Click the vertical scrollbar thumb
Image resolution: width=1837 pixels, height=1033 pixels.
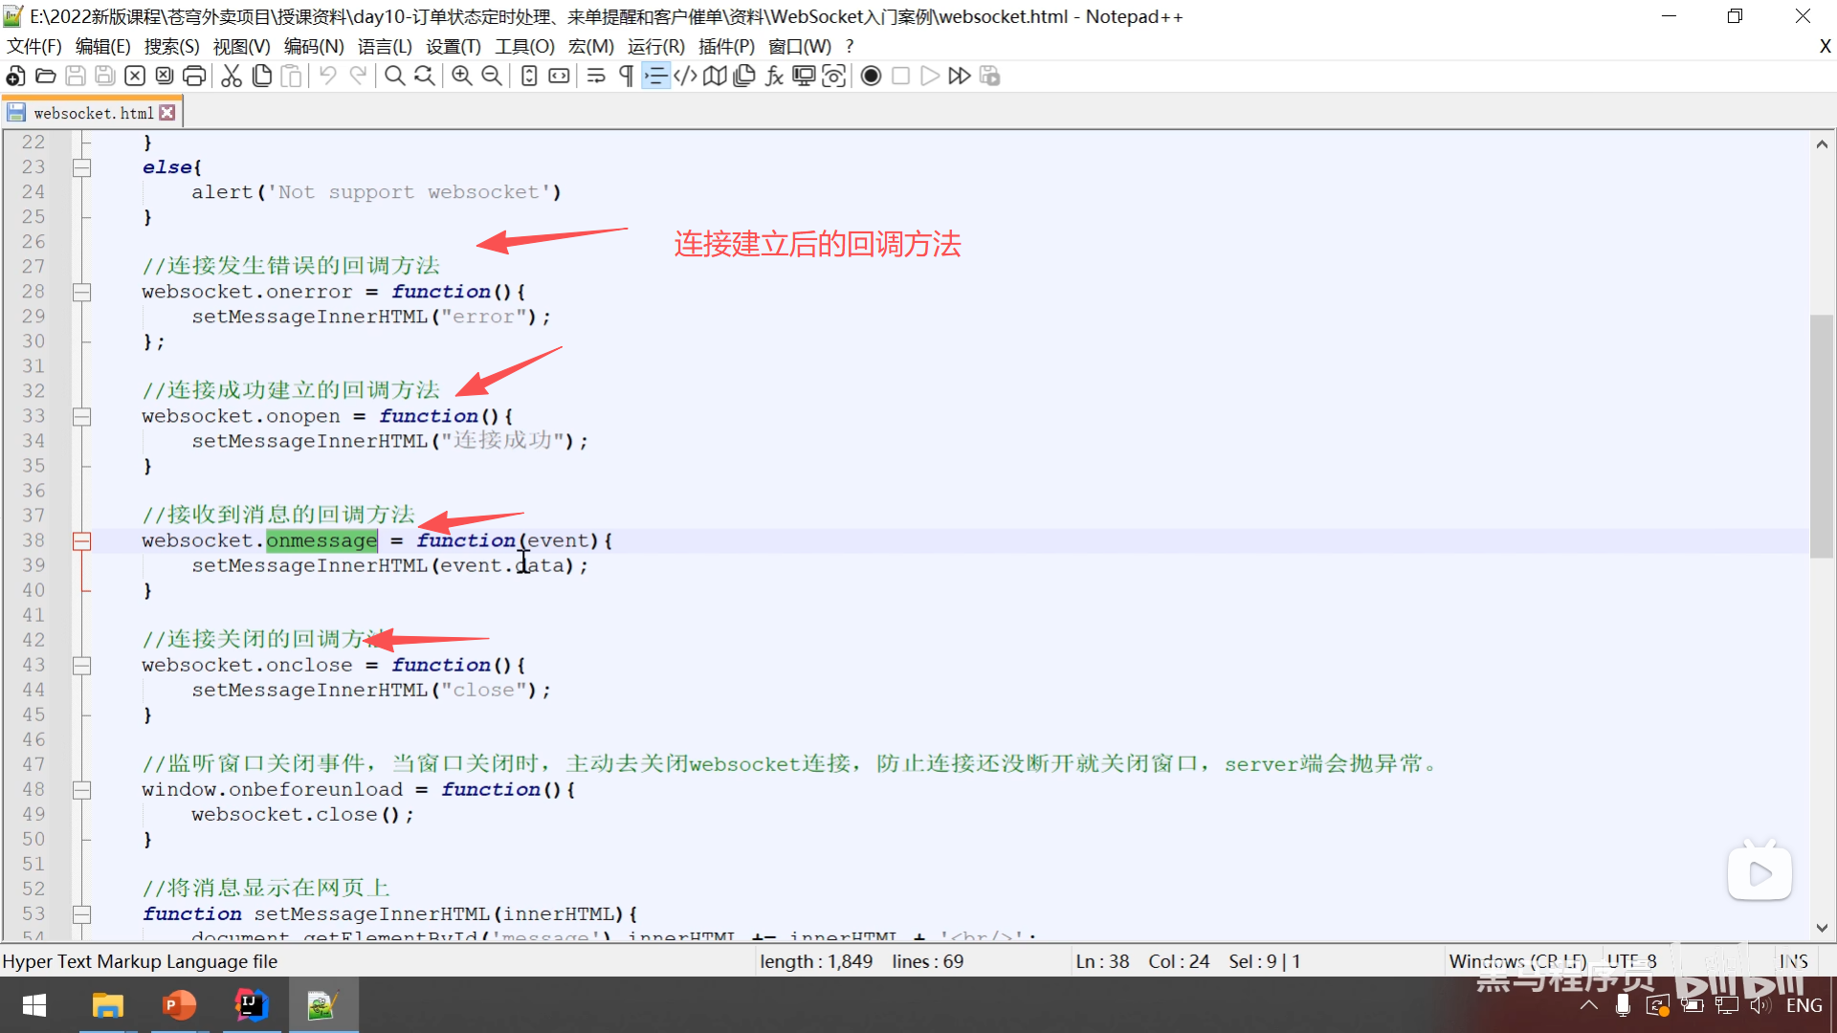tap(1821, 435)
